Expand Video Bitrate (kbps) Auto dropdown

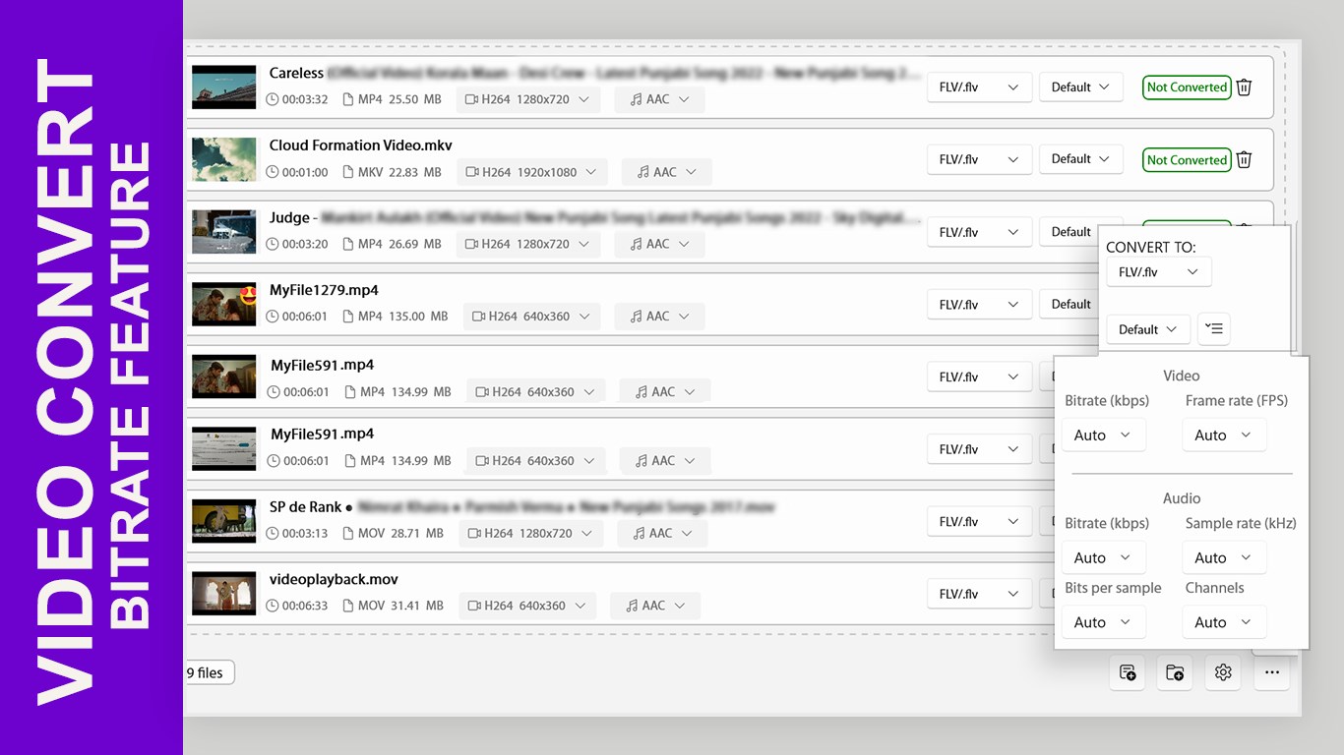[x=1104, y=435]
